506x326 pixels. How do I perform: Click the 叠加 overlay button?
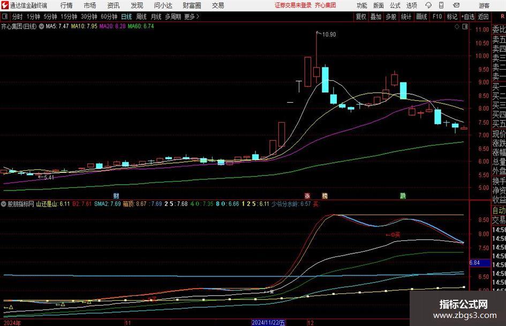point(376,17)
